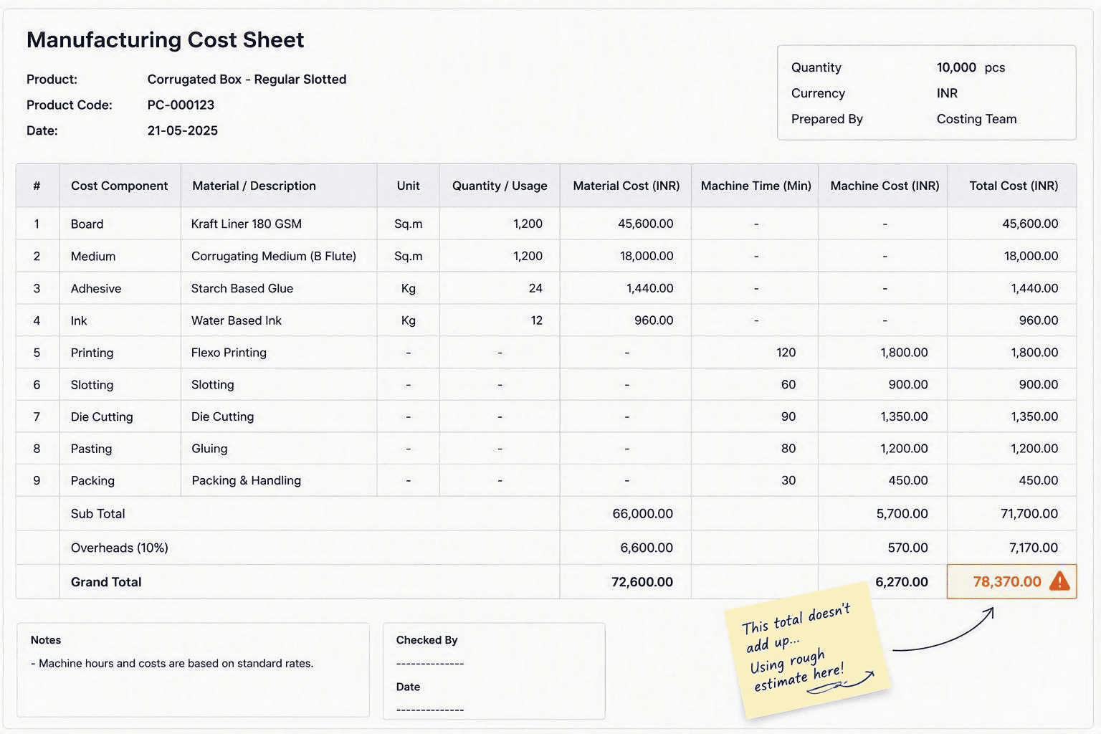Viewport: 1101px width, 734px height.
Task: Click Packing's machine cost 450.00
Action: click(x=907, y=480)
